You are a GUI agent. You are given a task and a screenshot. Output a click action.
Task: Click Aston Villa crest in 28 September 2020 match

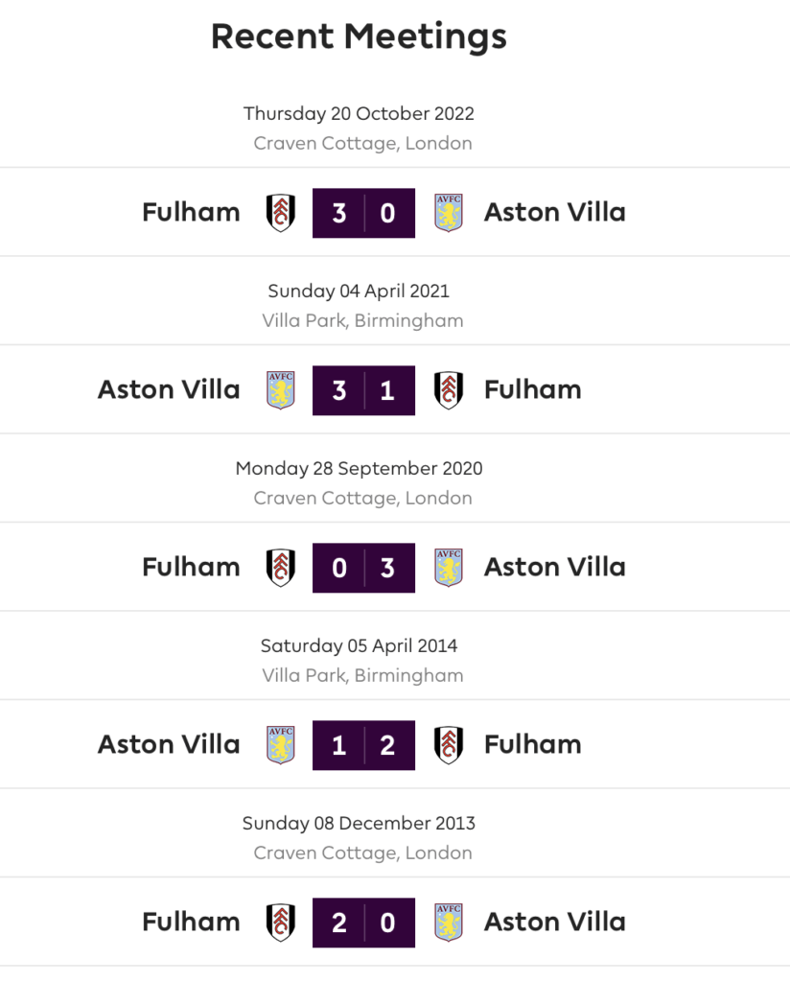[448, 568]
